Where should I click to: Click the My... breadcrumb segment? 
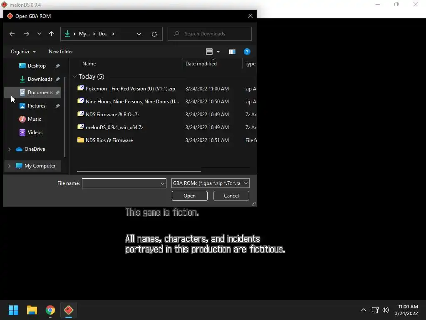[x=84, y=34]
